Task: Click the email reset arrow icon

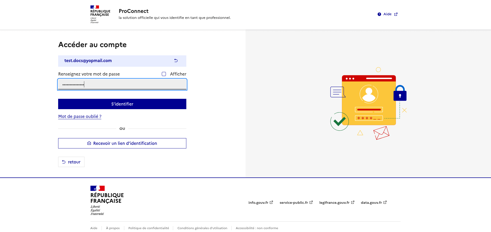Action: tap(176, 61)
